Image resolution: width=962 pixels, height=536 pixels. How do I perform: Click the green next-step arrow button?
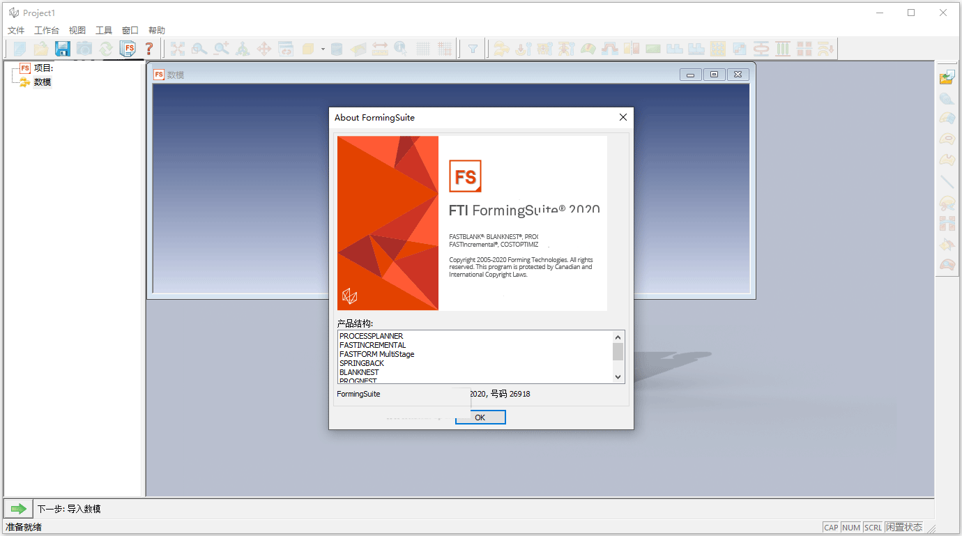(18, 509)
